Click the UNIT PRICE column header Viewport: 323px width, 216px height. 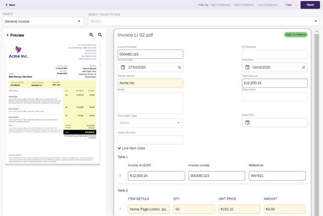tap(227, 199)
